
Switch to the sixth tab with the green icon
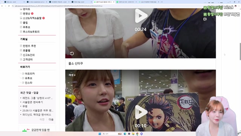127,2
